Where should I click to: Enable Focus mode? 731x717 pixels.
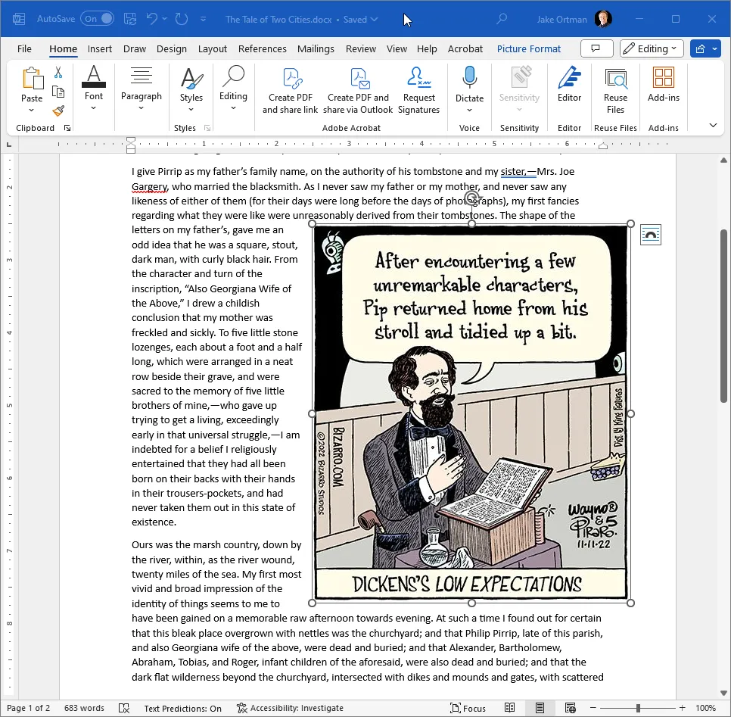[468, 708]
